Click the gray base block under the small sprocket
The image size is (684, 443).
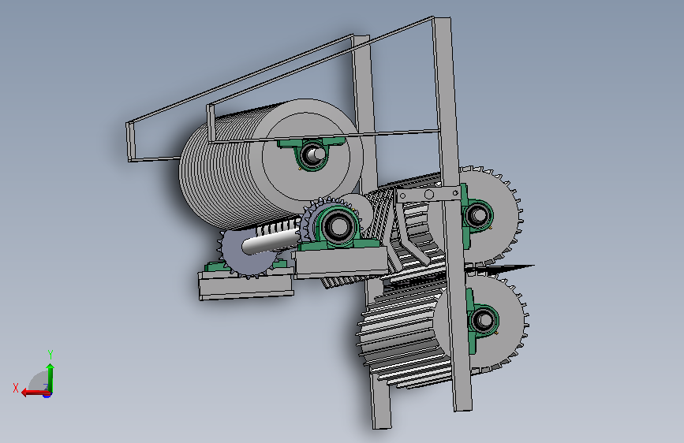tap(246, 285)
